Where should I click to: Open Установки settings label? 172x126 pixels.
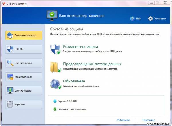pos(160,19)
